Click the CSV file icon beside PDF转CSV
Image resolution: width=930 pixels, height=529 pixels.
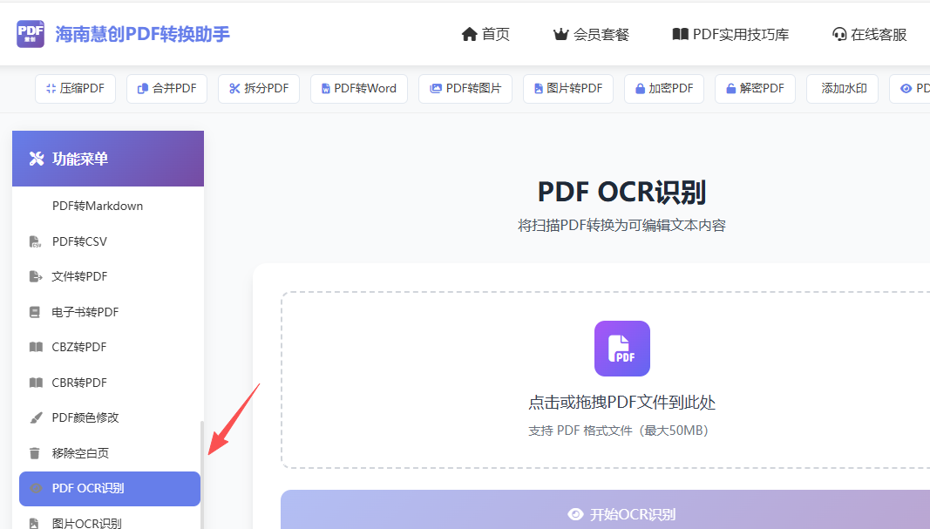(x=35, y=241)
